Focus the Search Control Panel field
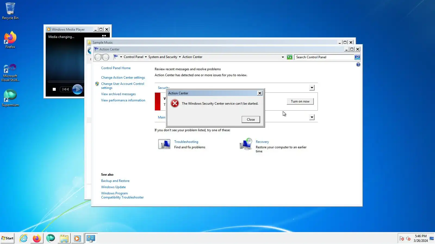 coord(324,57)
